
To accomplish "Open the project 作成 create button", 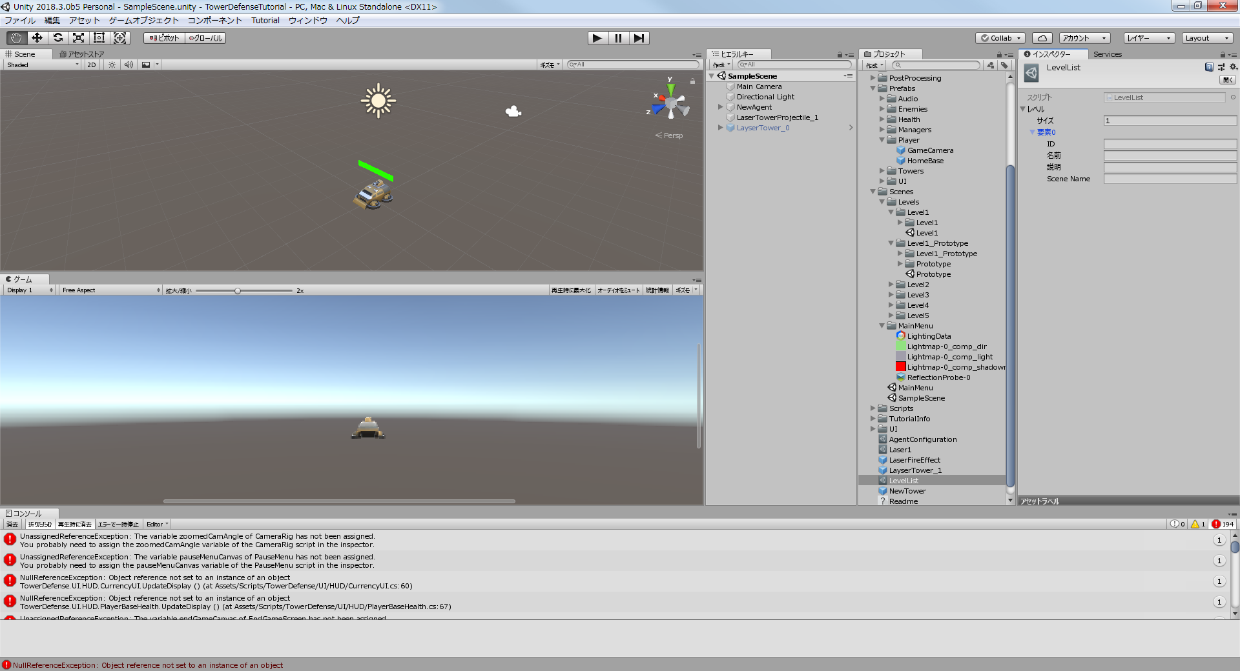I will coord(874,65).
